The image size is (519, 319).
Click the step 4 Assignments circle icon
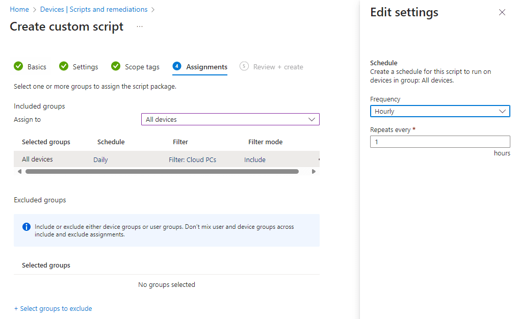point(177,66)
